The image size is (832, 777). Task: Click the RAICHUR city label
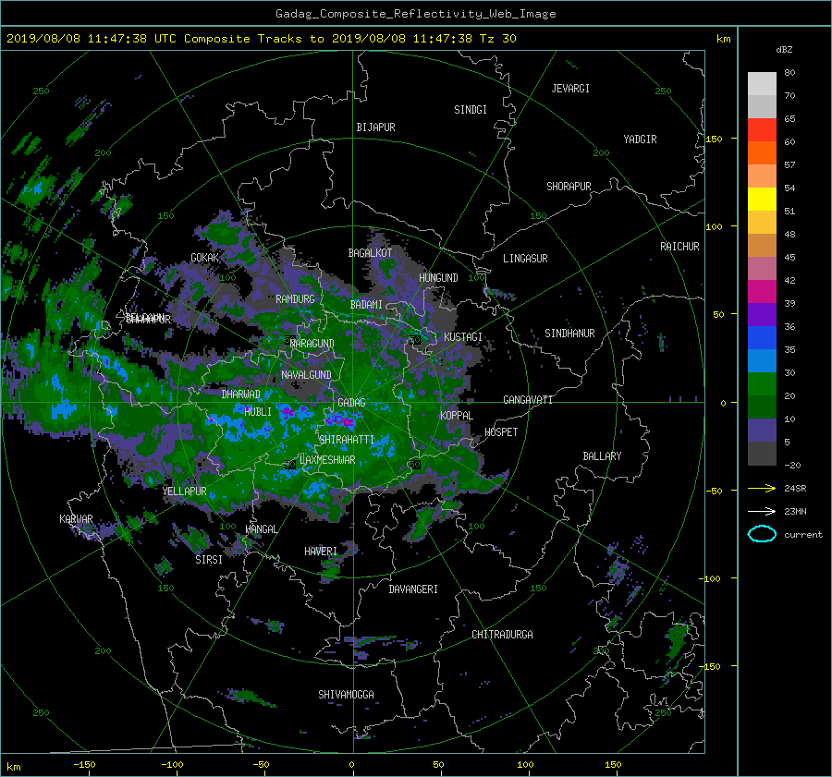click(679, 247)
